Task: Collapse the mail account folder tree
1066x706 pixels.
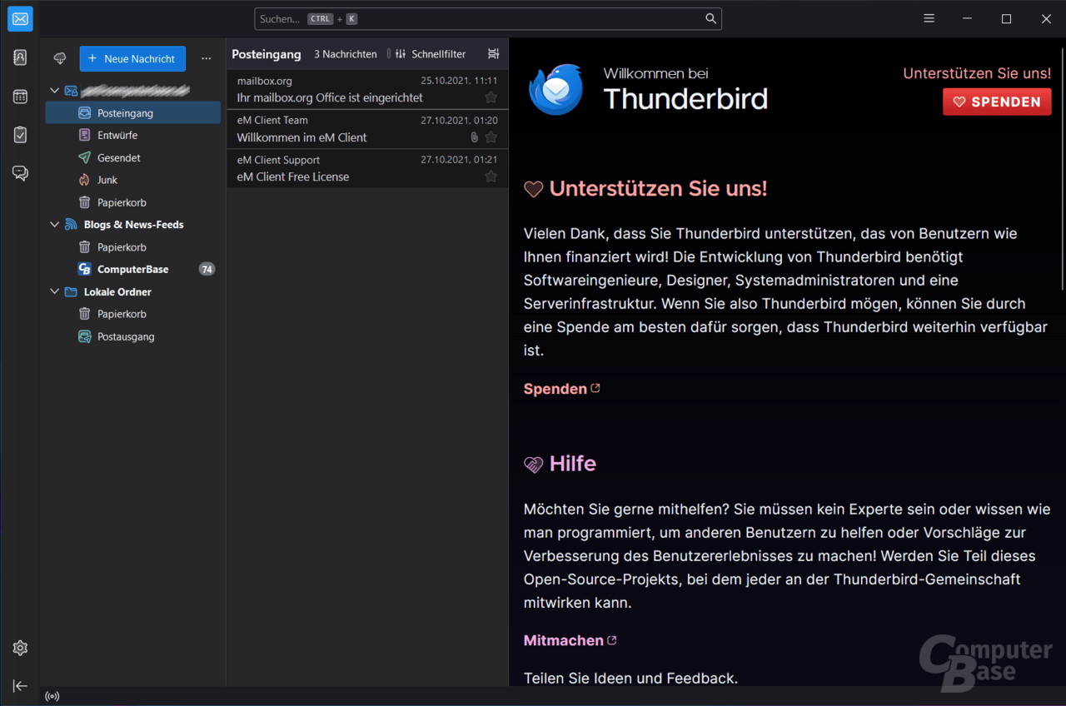Action: tap(55, 90)
